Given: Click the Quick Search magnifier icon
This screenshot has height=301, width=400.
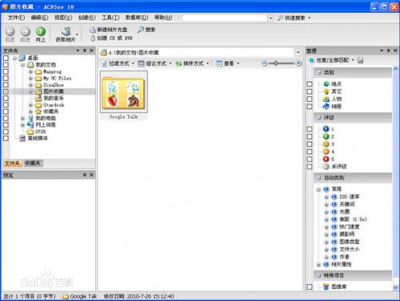Looking at the screenshot, I should [x=280, y=18].
